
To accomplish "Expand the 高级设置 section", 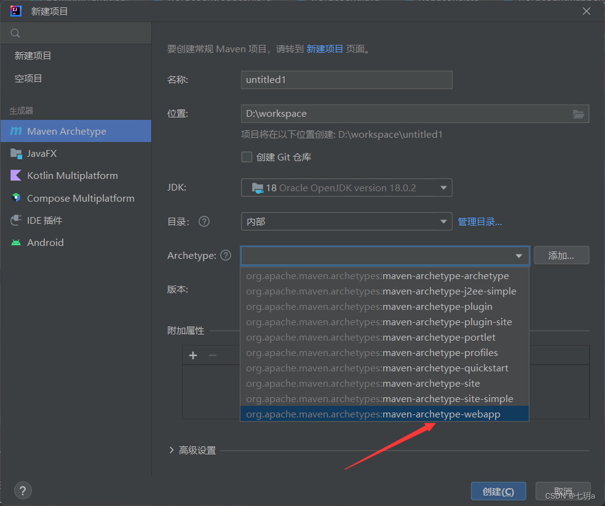I will click(172, 450).
